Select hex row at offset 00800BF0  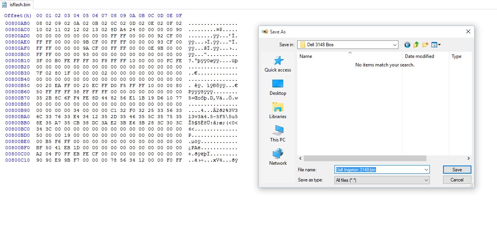coord(121,148)
